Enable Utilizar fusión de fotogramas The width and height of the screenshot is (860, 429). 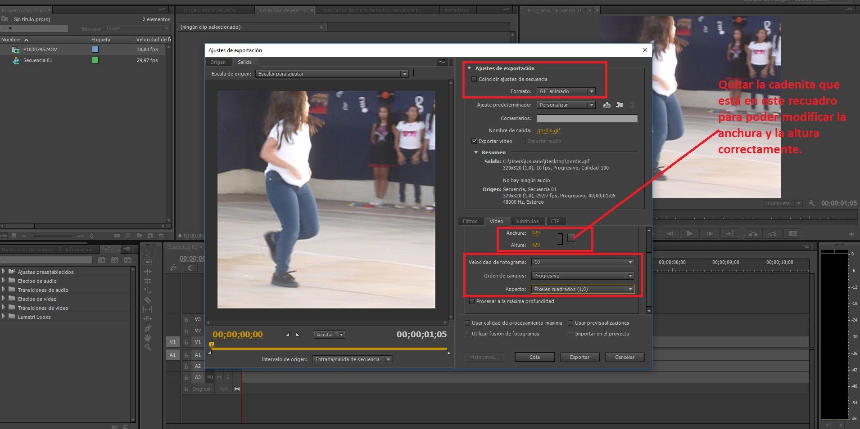[x=467, y=334]
